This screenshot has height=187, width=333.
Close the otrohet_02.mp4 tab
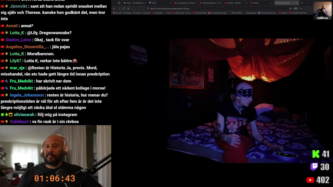pos(297,3)
